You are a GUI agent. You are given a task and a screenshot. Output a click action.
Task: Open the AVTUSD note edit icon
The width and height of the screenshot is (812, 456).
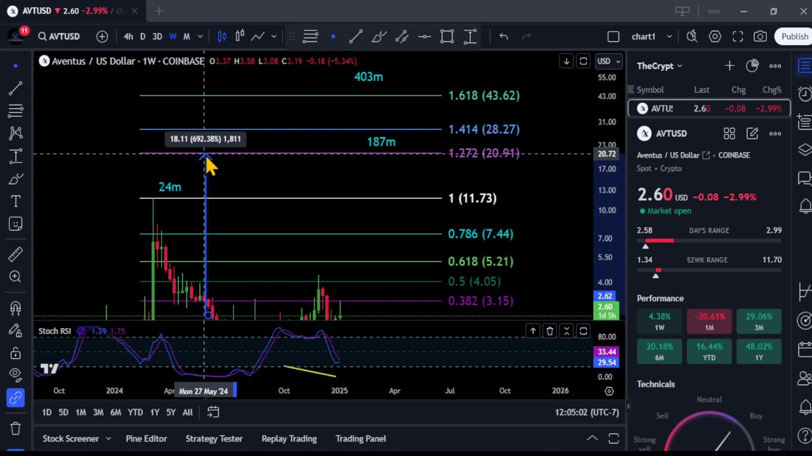tap(752, 134)
